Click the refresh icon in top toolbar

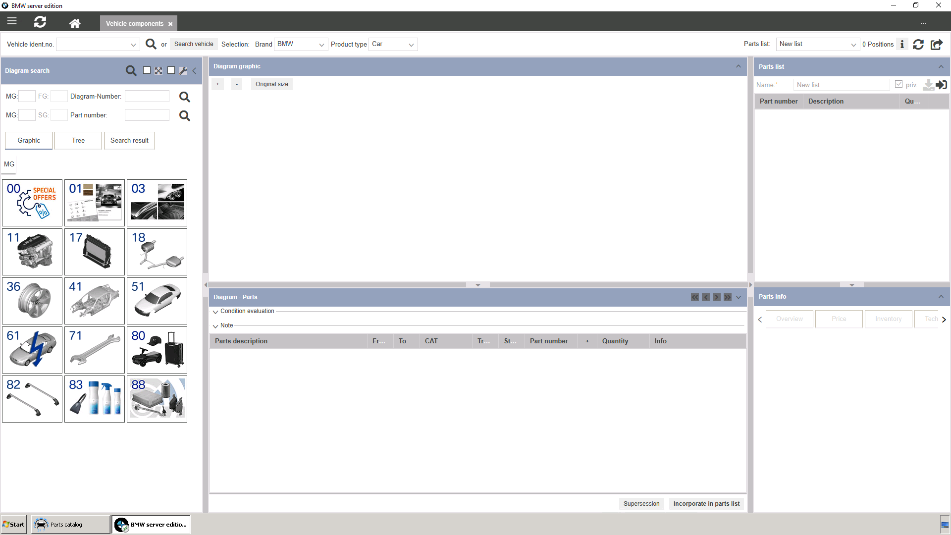point(40,22)
